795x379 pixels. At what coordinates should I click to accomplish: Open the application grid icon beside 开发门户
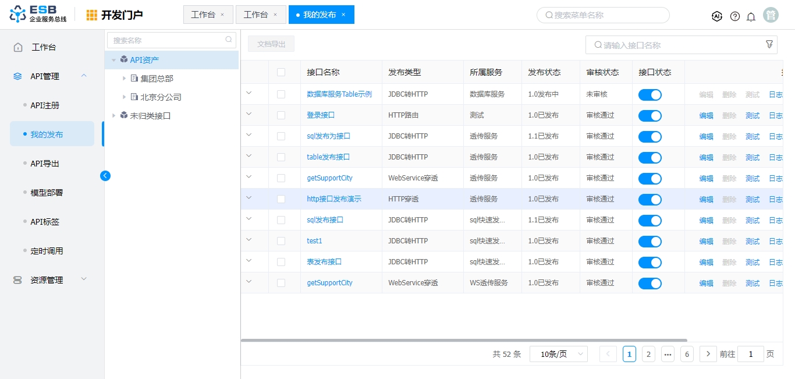point(92,15)
